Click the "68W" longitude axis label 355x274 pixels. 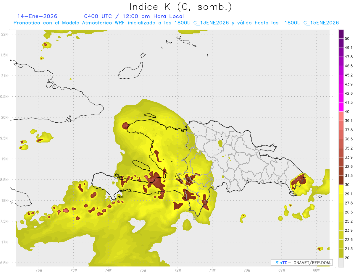[x=316, y=270]
